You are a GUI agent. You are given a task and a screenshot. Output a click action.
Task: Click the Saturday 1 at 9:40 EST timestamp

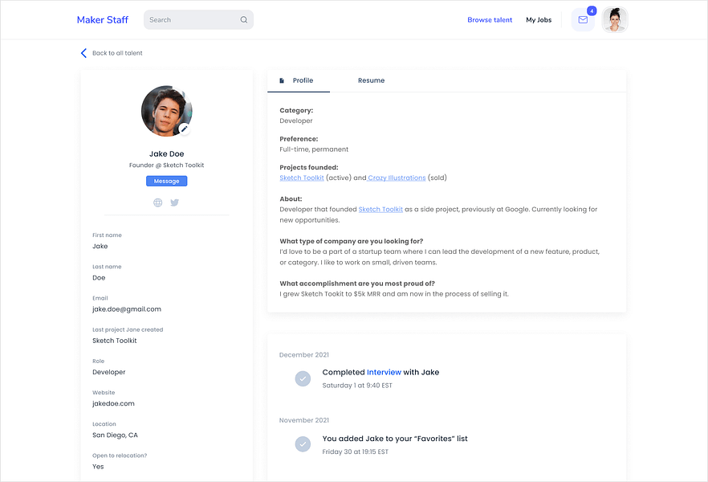357,386
